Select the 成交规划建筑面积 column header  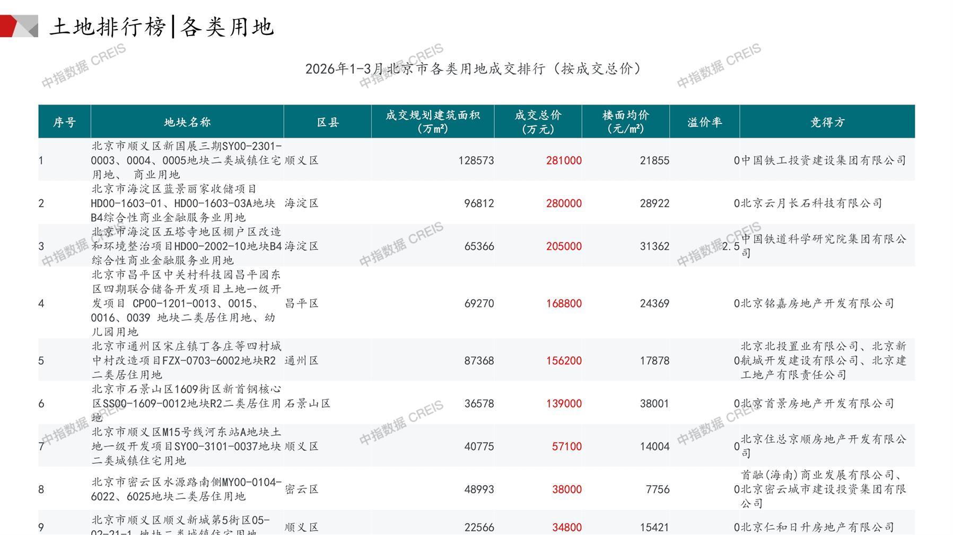tap(432, 122)
